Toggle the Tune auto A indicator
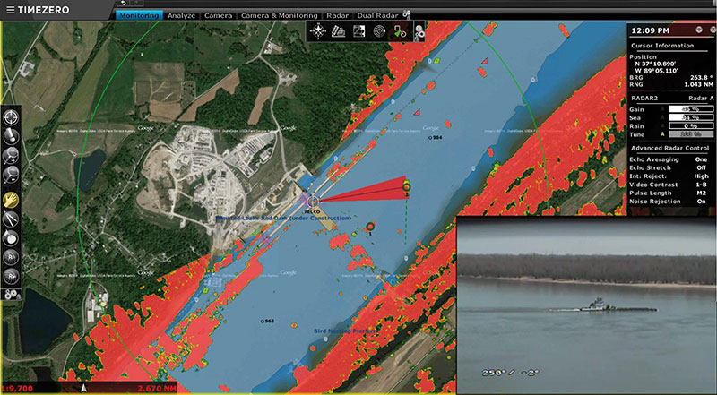Viewport: 717px width, 395px height. (662, 134)
